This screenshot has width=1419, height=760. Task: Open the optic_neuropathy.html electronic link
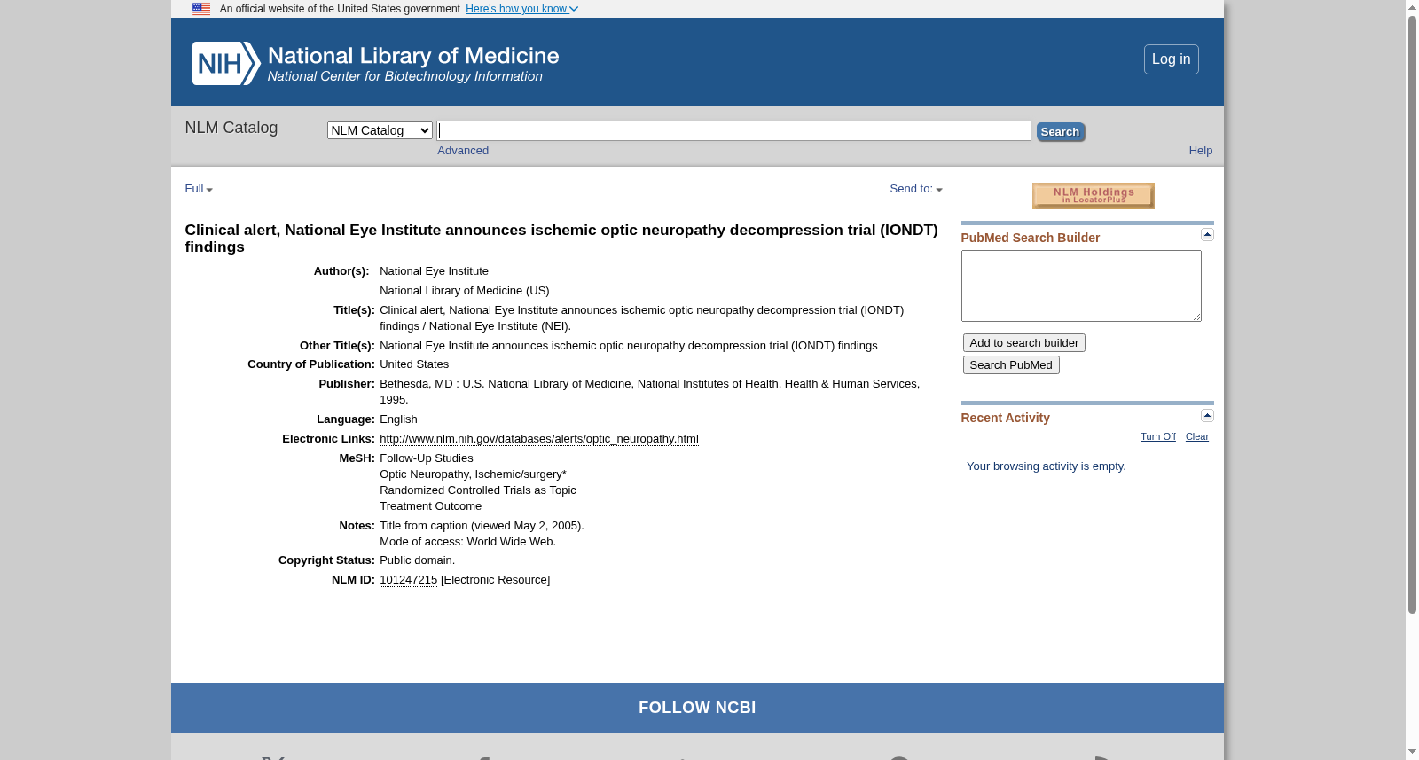coord(538,439)
